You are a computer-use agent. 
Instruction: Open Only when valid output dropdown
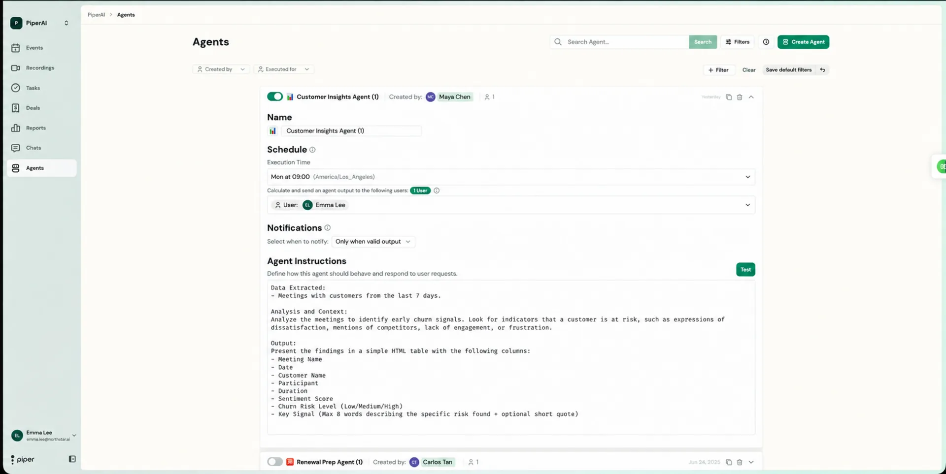(x=373, y=242)
